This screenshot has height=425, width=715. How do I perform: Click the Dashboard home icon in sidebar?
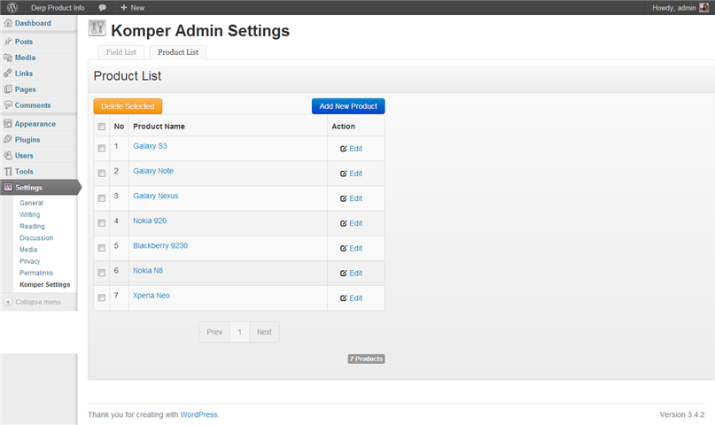pyautogui.click(x=8, y=23)
